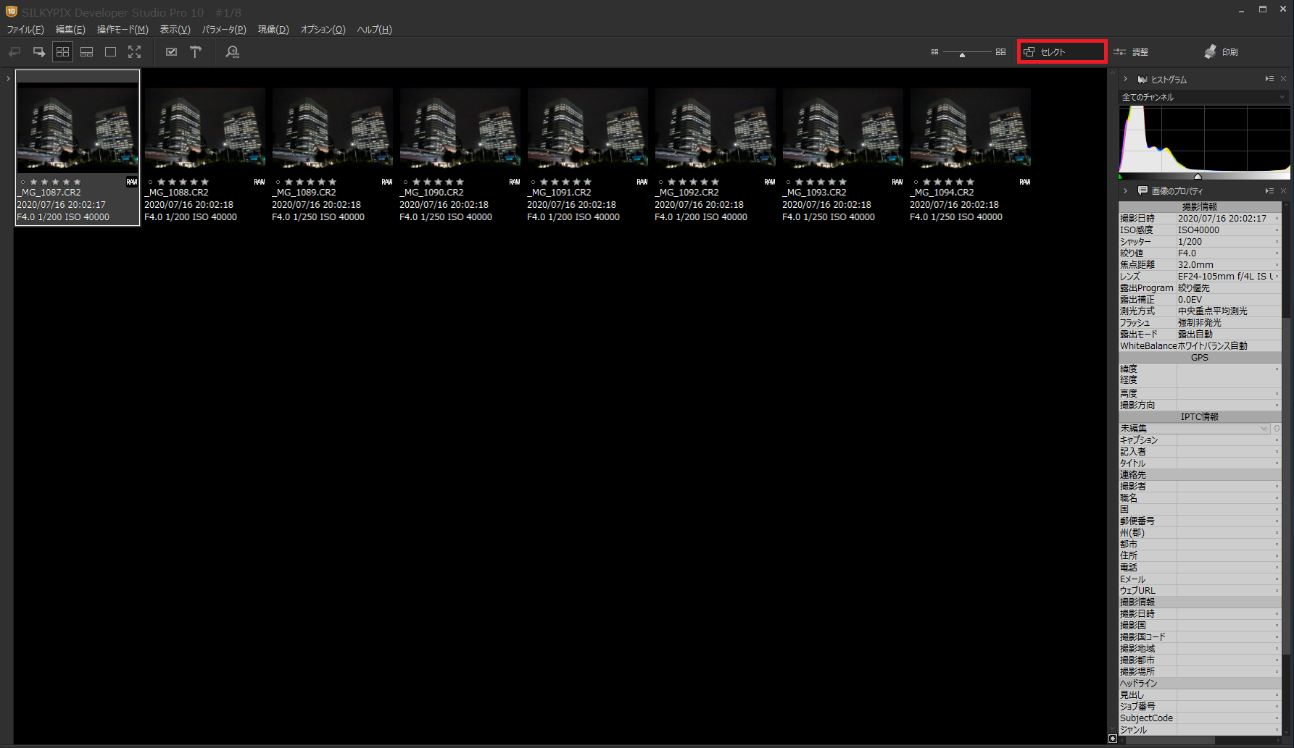Image resolution: width=1294 pixels, height=748 pixels.
Task: Open the ファイル(F) menu
Action: tap(25, 30)
